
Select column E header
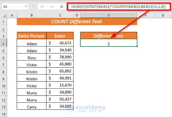coord(109,15)
